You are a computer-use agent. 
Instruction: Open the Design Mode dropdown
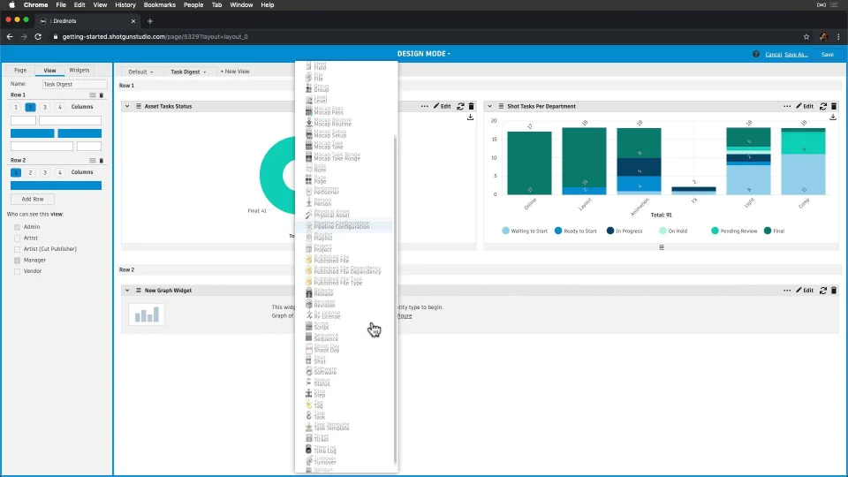[x=424, y=54]
